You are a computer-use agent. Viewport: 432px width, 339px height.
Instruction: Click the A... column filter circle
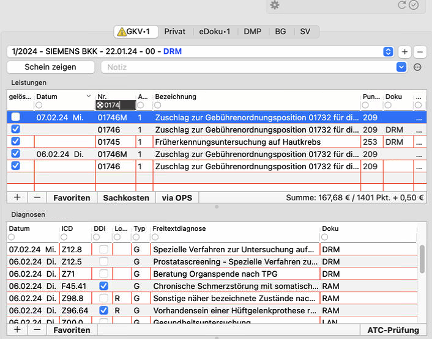141,105
